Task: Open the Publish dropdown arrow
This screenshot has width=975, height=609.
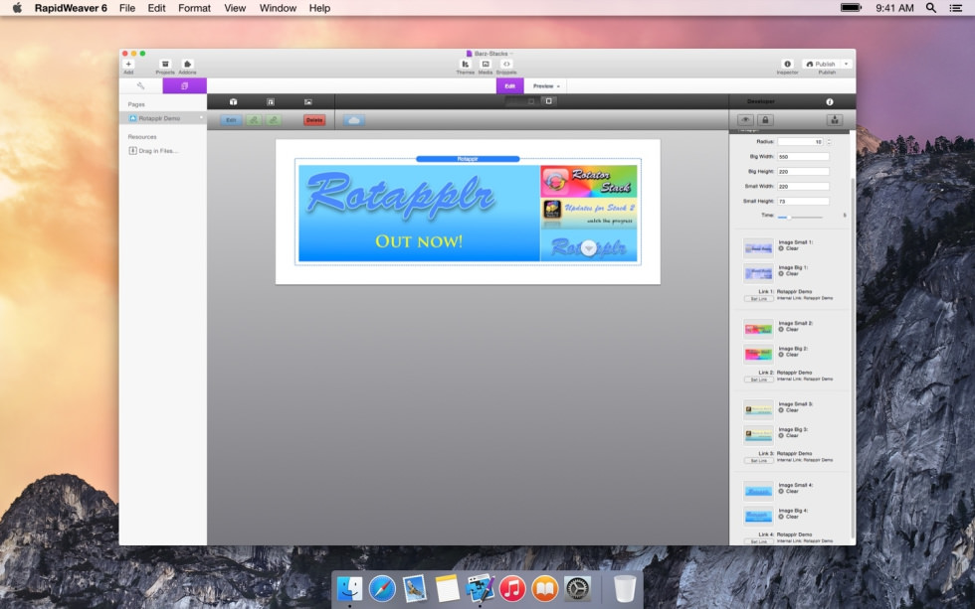Action: 847,64
